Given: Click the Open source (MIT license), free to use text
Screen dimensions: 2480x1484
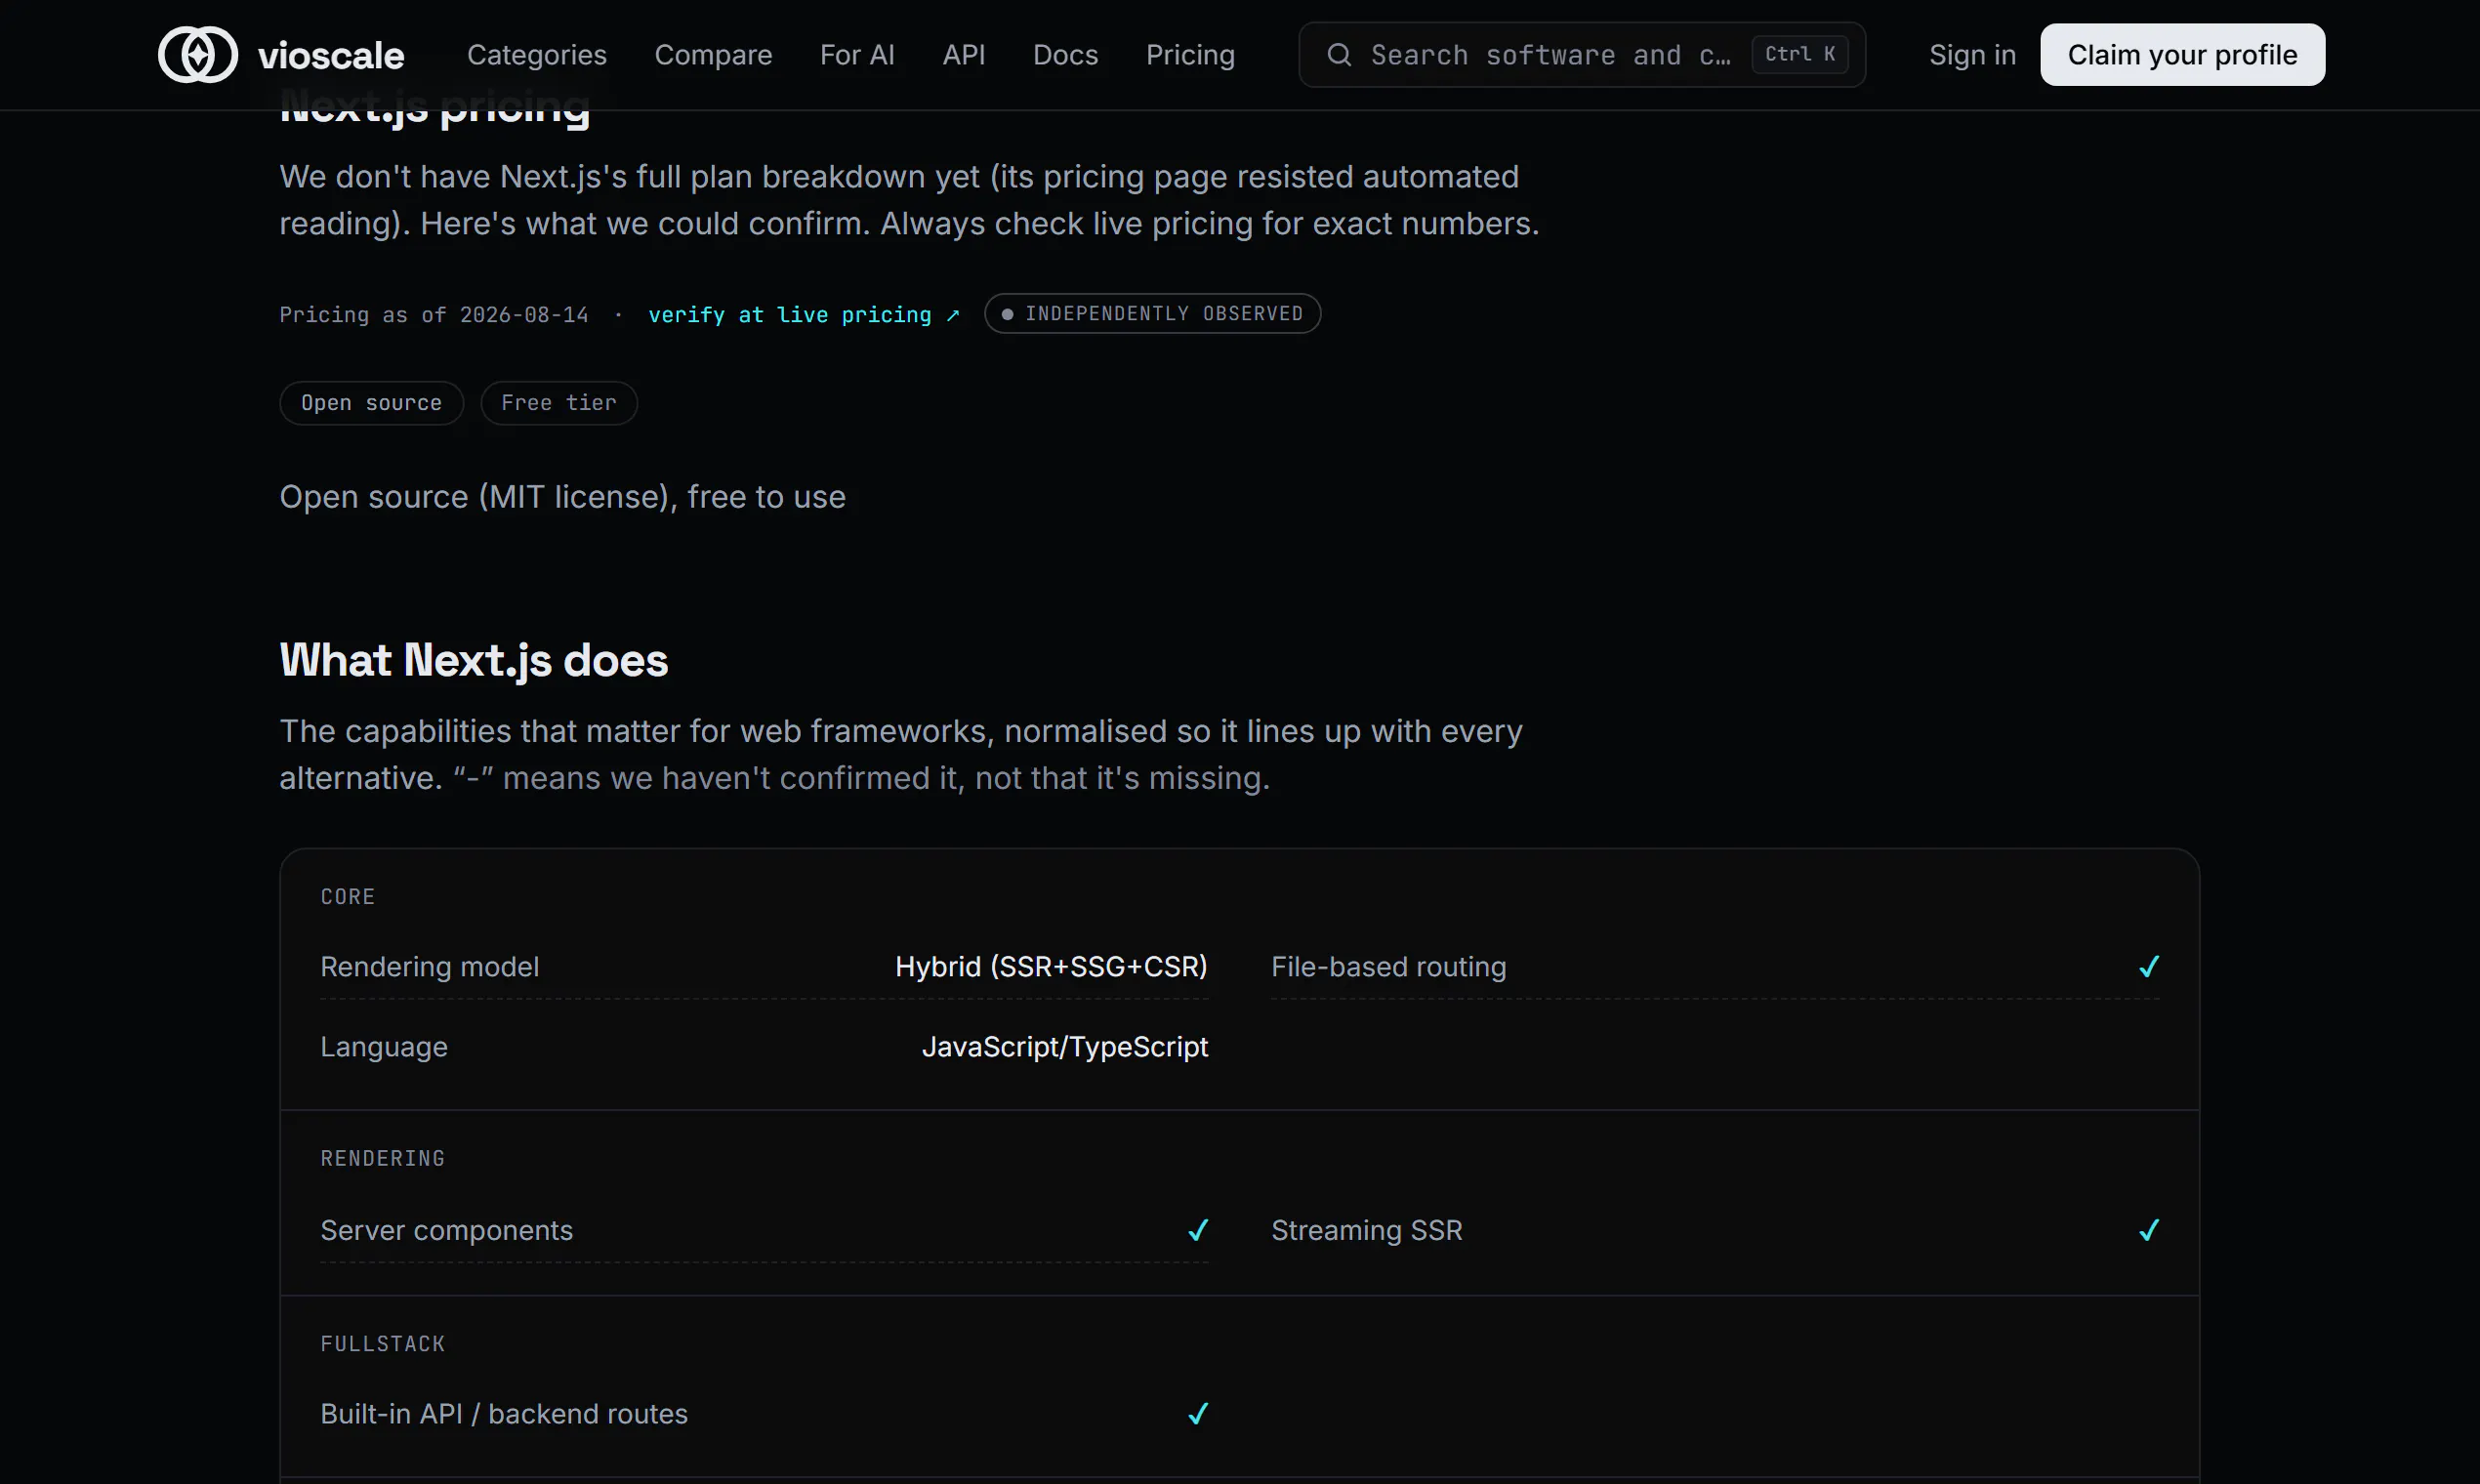Looking at the screenshot, I should tap(563, 497).
